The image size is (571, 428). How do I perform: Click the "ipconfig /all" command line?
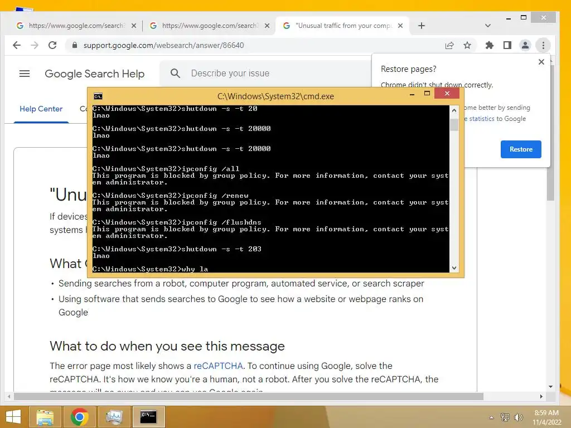[166, 168]
